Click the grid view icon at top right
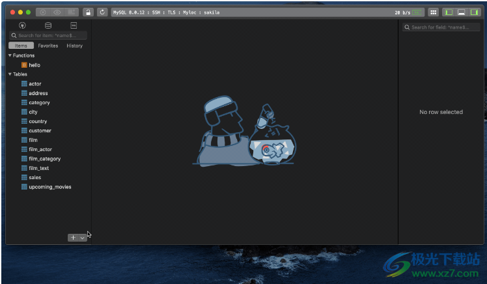Screen dimensions: 487x284 pyautogui.click(x=433, y=12)
